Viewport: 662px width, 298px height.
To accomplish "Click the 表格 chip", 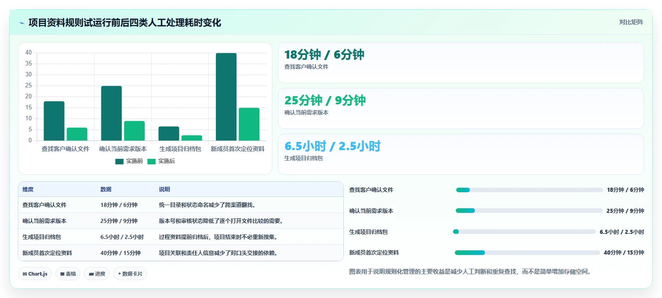I will coord(68,274).
